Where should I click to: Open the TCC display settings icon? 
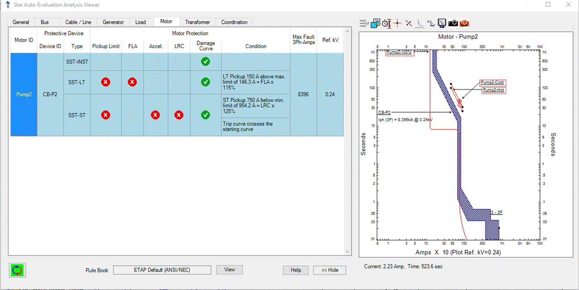[441, 23]
